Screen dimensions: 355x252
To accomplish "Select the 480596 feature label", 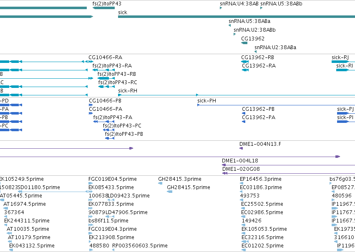I will tap(342, 196).
